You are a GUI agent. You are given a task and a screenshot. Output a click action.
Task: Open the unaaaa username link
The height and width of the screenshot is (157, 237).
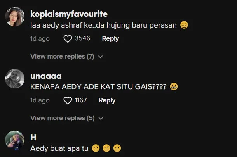pyautogui.click(x=46, y=76)
